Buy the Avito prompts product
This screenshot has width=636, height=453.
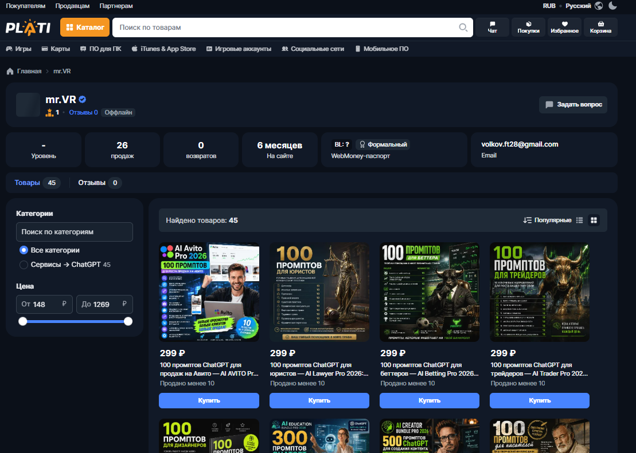(x=209, y=400)
